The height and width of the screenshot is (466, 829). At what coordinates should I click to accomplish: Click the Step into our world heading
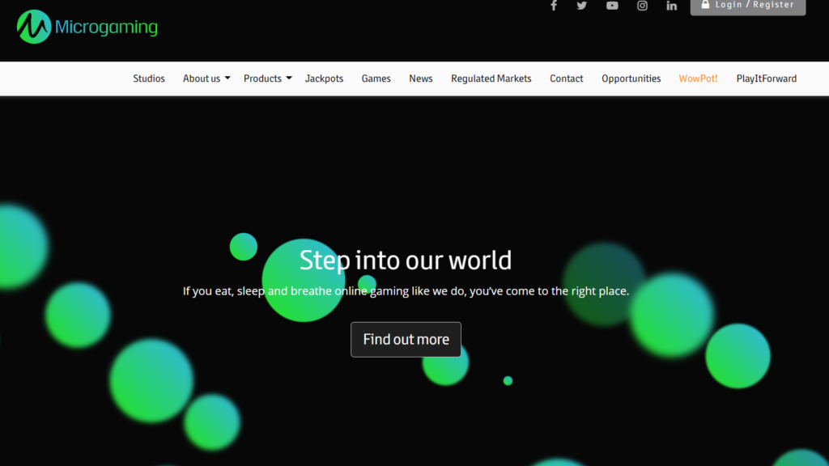coord(406,260)
